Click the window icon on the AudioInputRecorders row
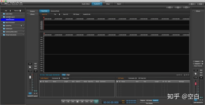Viewport: 205px width, 105px height. (23, 32)
